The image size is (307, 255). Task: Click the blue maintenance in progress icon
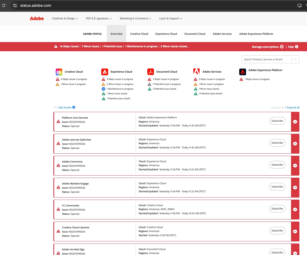click(103, 89)
